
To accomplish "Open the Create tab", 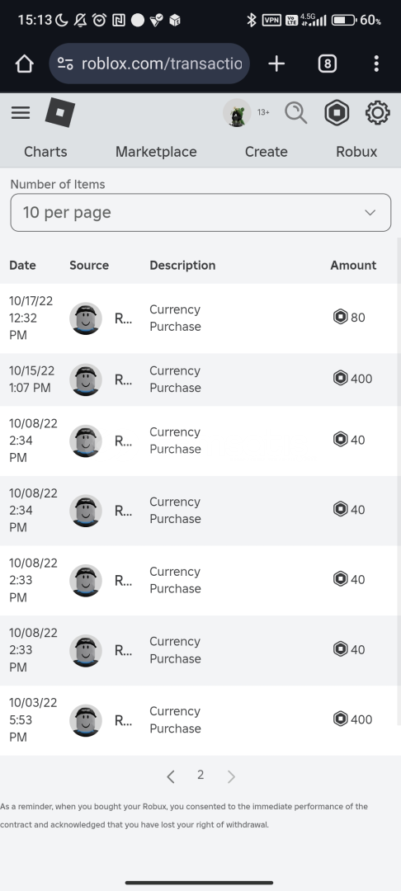I will pyautogui.click(x=267, y=152).
